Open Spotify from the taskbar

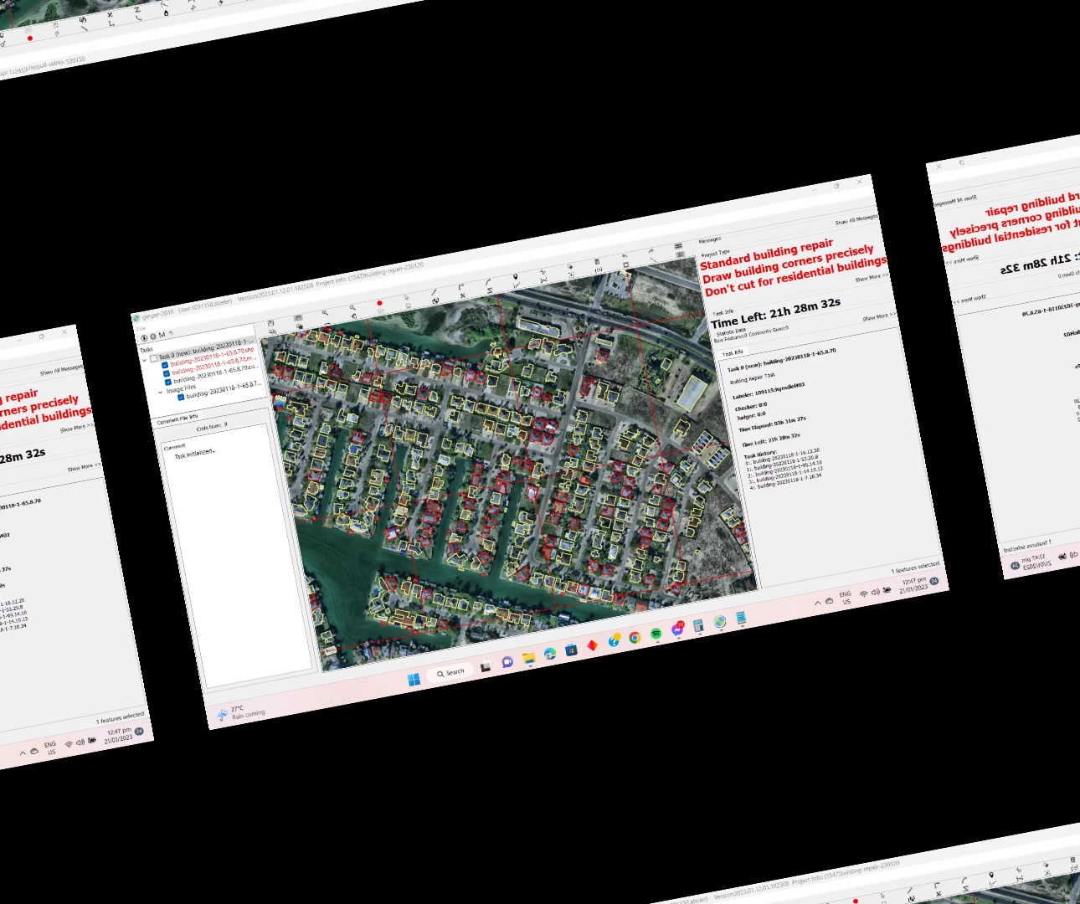click(656, 634)
